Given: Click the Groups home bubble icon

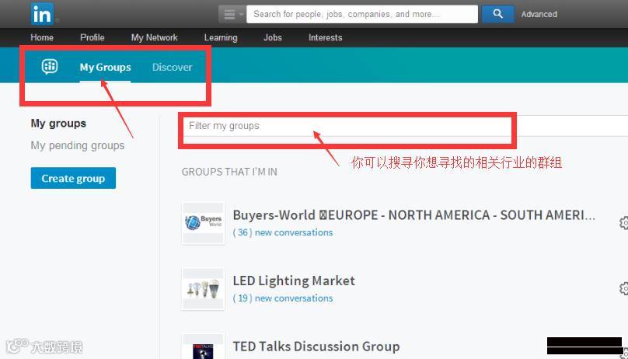Looking at the screenshot, I should click(x=50, y=66).
